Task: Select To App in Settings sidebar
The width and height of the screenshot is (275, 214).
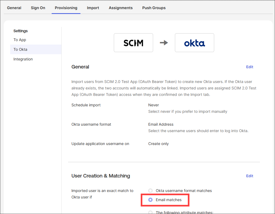Action: click(x=20, y=40)
